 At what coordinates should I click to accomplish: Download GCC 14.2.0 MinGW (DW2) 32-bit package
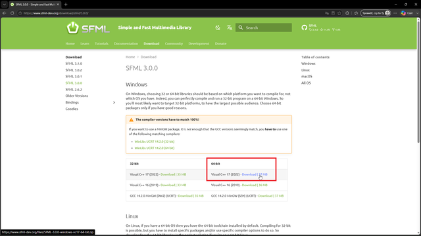click(x=191, y=196)
